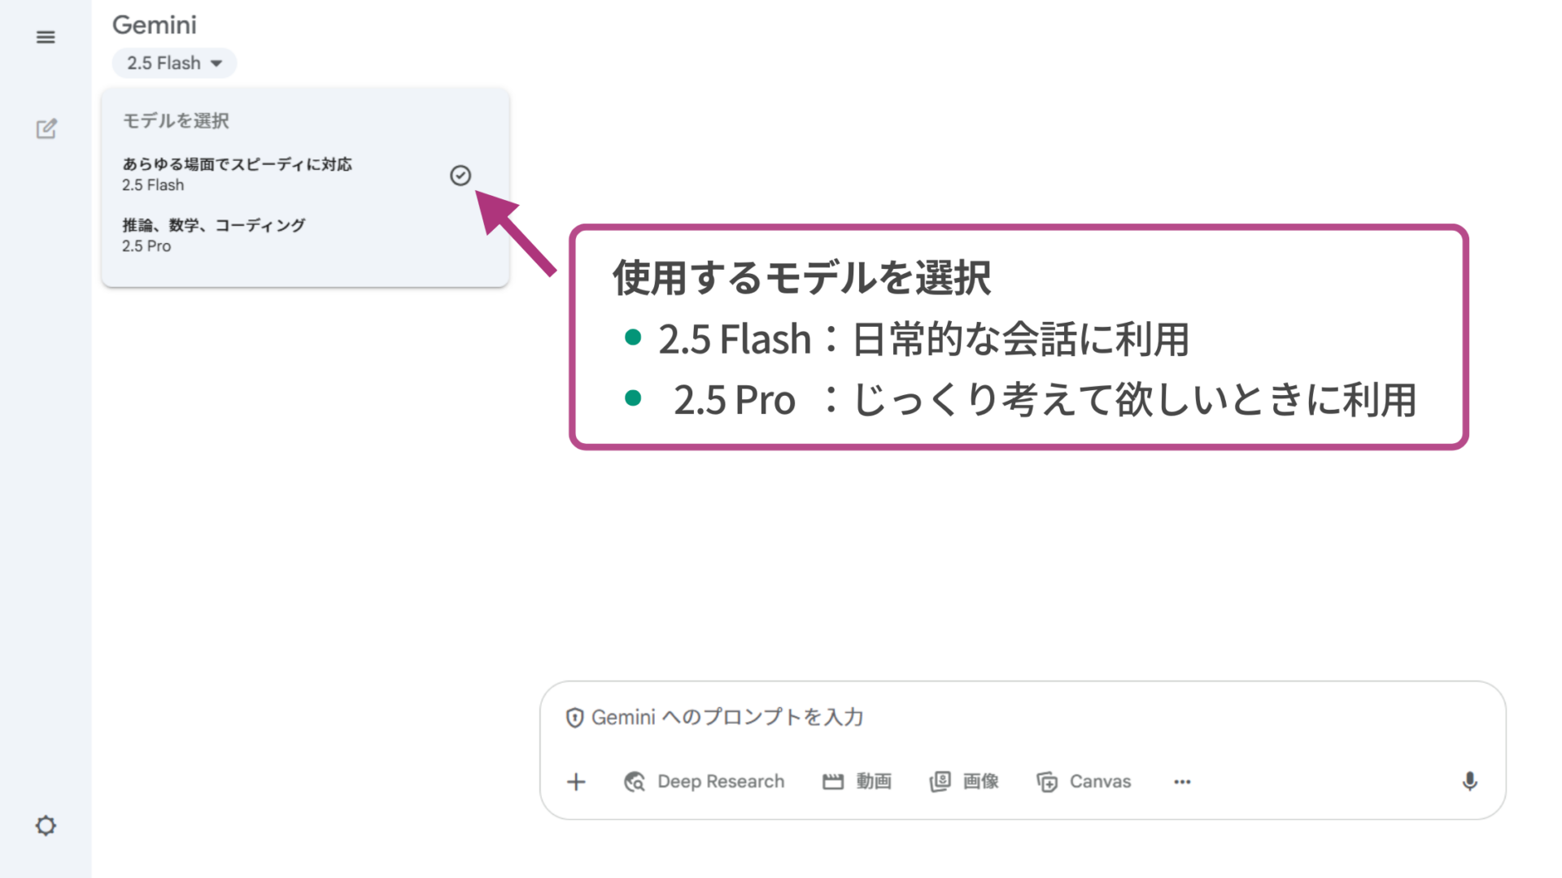Click the Deep Research globe icon

tap(635, 782)
